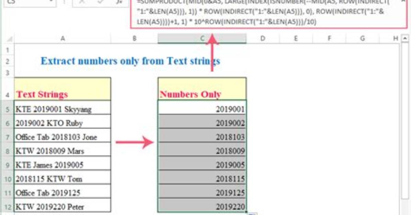This screenshot has height=215, width=411.
Task: Select cell A8 'KTW 2018009 Mars'
Action: 63,149
